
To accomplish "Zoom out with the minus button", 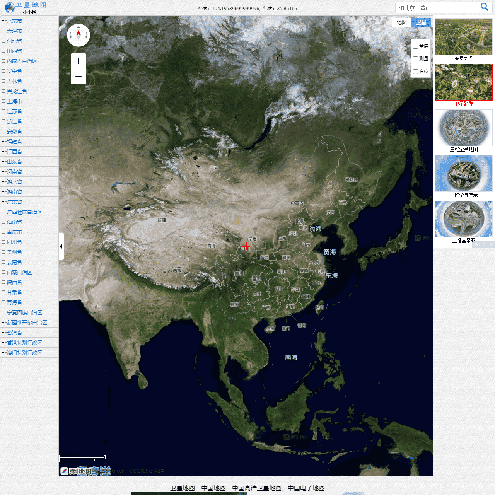I will pos(79,77).
